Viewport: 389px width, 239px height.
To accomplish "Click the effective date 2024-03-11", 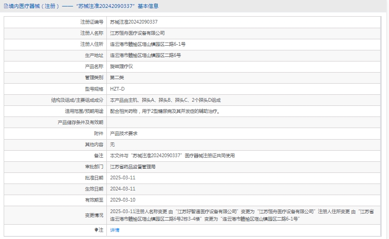I will pos(123,189).
